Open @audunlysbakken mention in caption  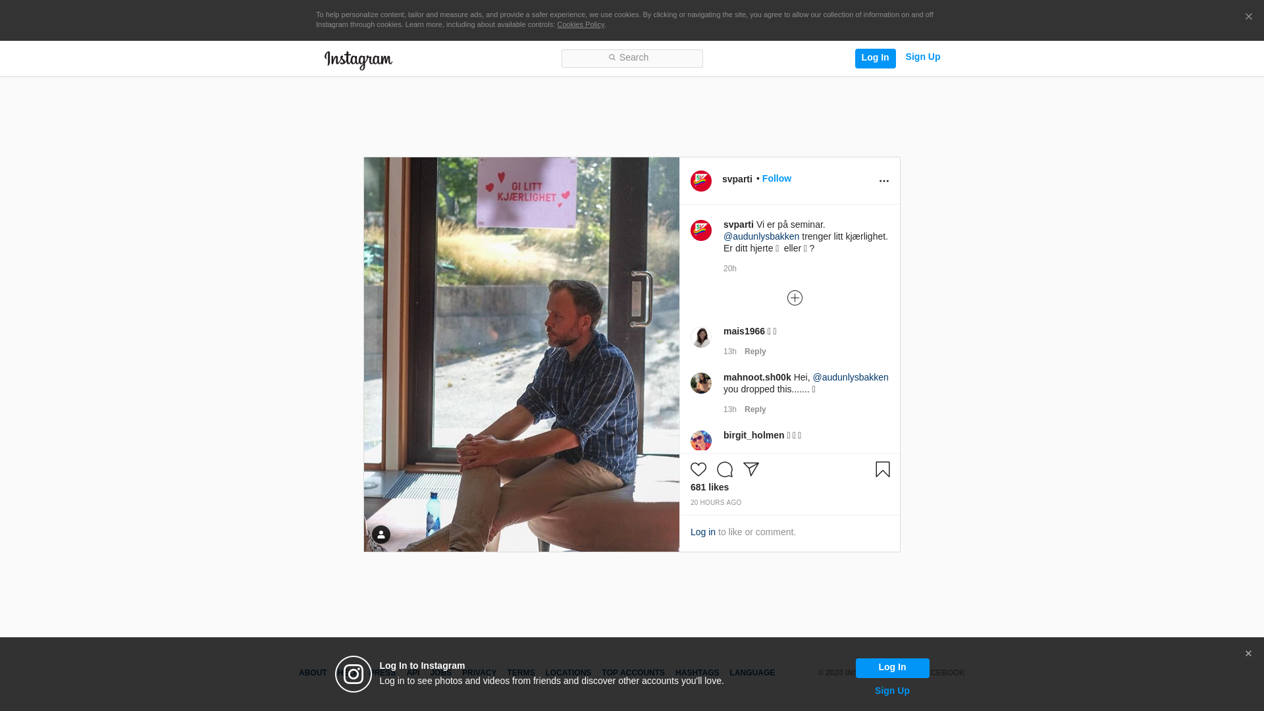coord(761,236)
